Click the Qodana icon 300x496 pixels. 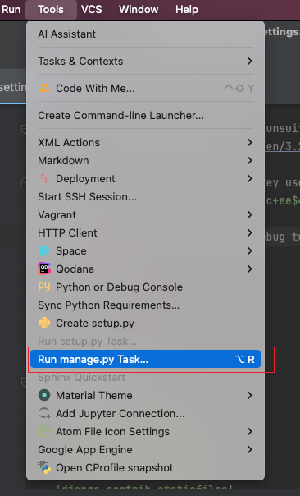click(x=44, y=269)
